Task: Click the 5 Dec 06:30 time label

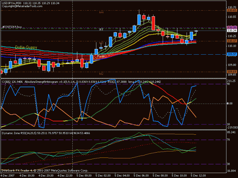Action: pos(141,176)
